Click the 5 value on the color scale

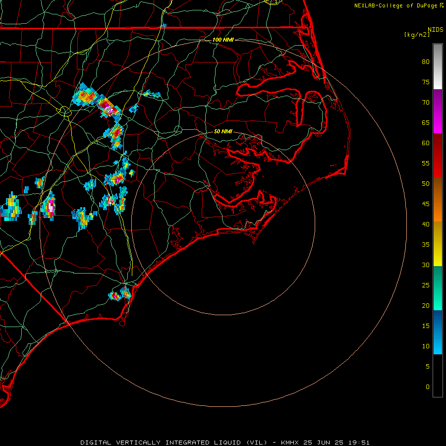pyautogui.click(x=428, y=366)
